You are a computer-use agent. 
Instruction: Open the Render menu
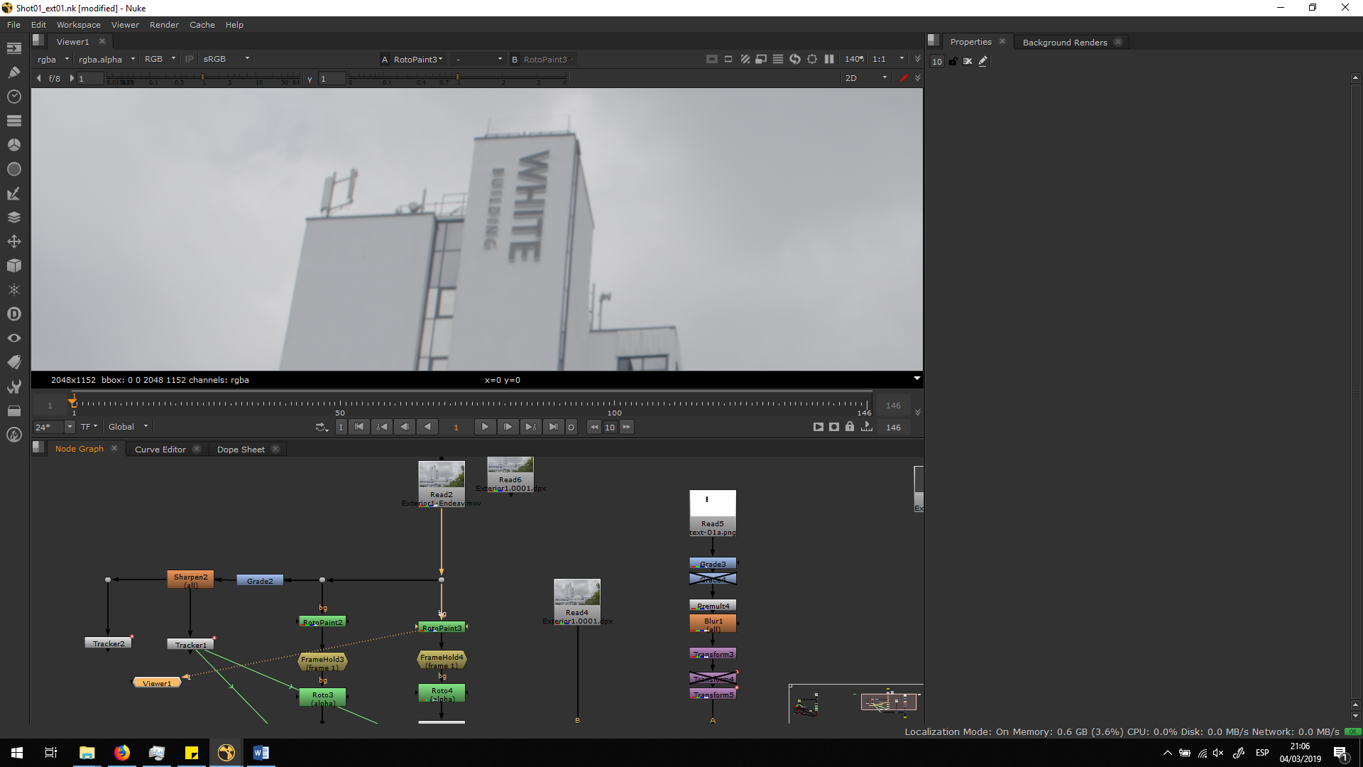[164, 24]
